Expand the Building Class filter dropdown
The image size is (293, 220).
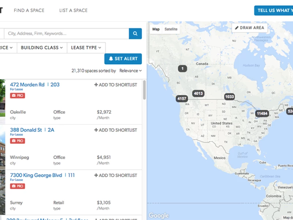(42, 48)
